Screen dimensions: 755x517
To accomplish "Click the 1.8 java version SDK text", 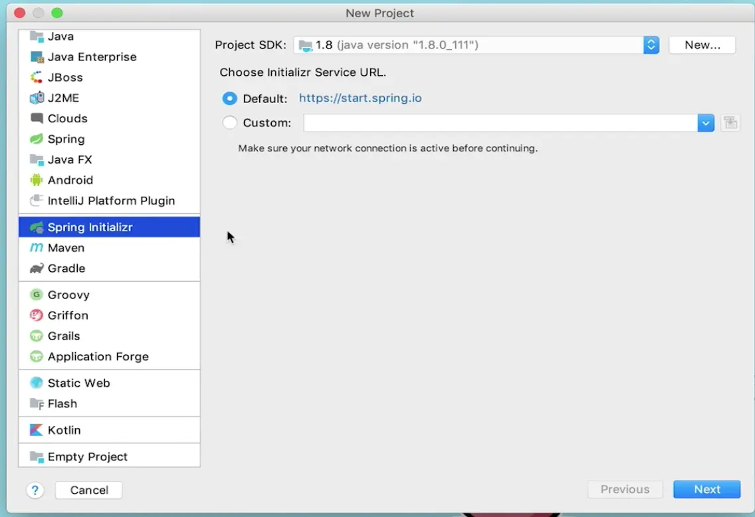I will coord(397,45).
